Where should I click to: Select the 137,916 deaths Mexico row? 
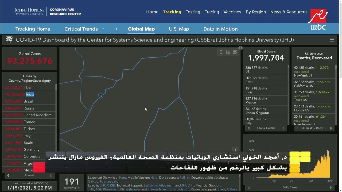(x=266, y=101)
